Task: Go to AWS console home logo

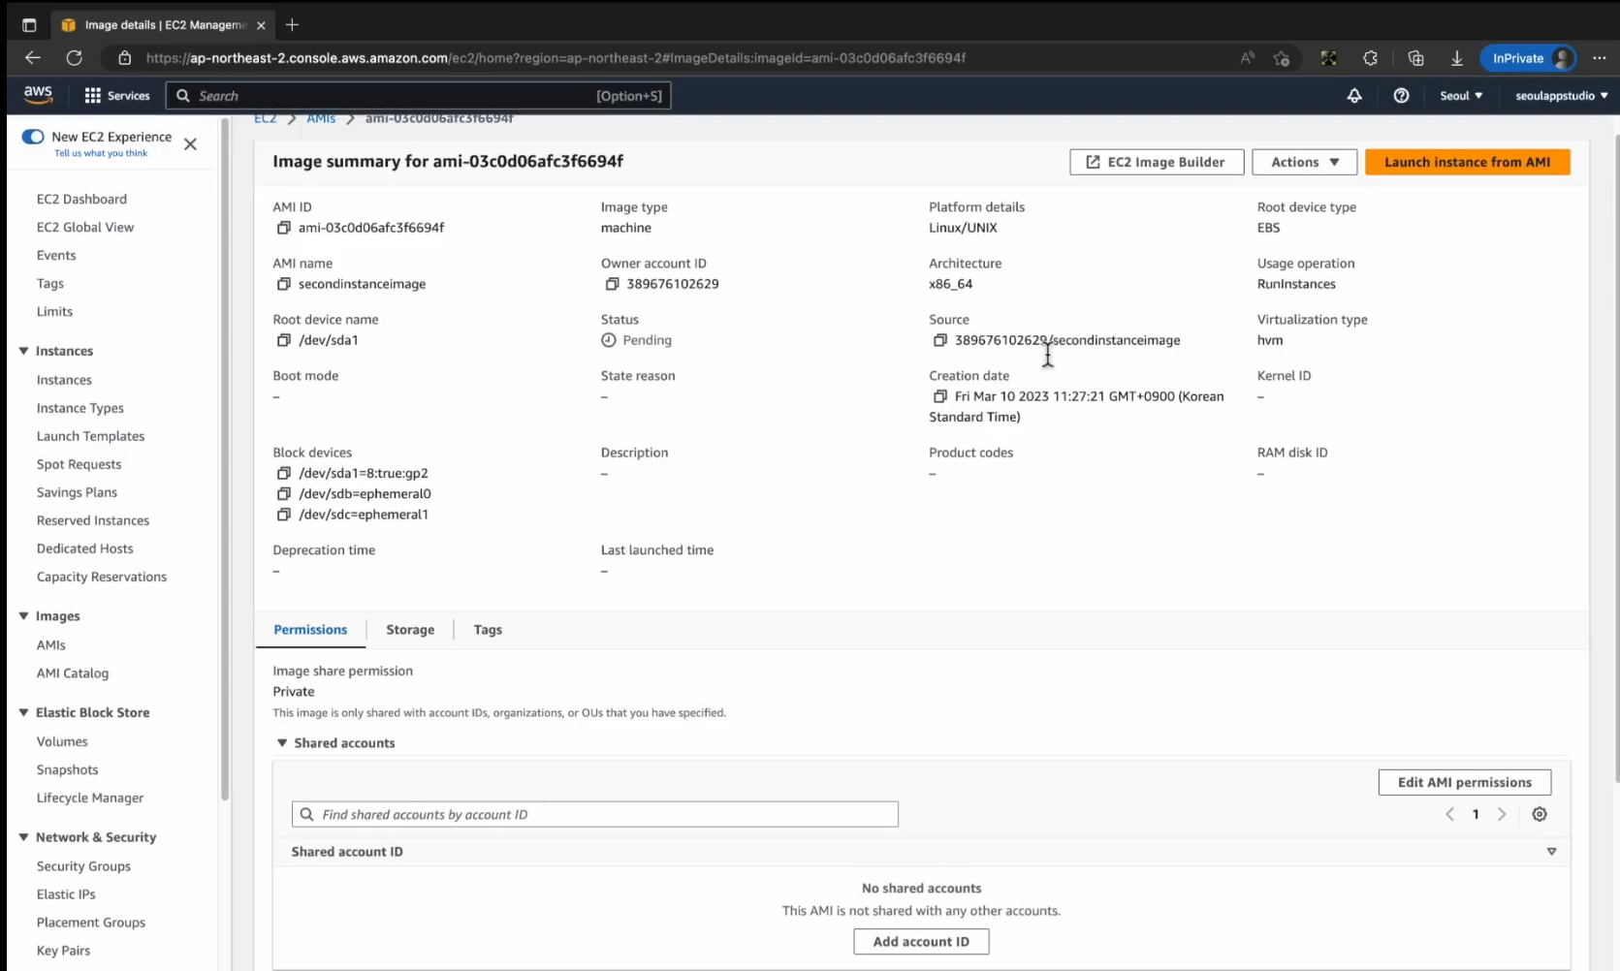Action: click(38, 95)
